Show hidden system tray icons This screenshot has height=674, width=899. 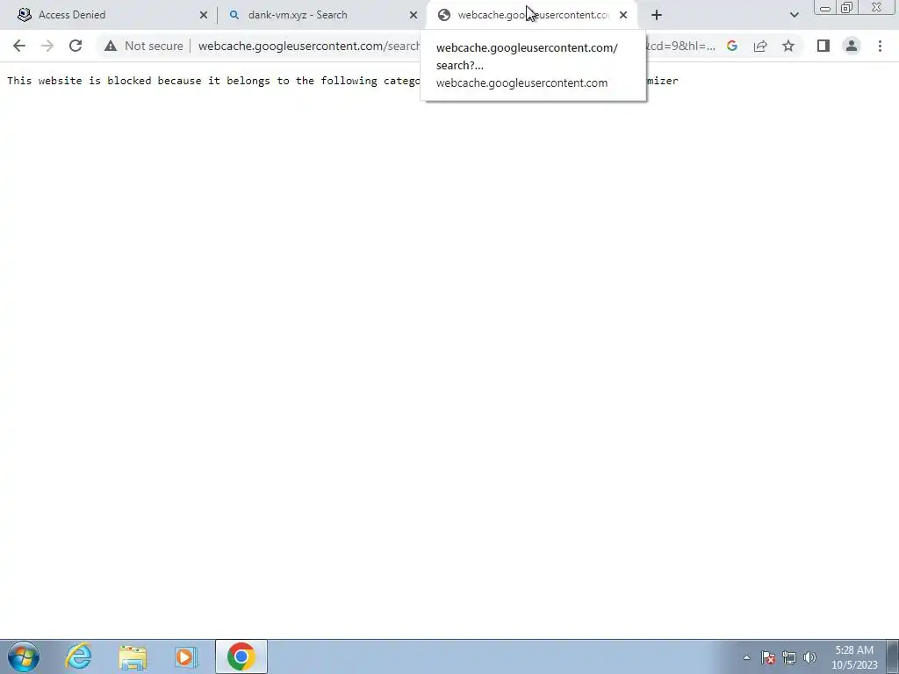(746, 657)
